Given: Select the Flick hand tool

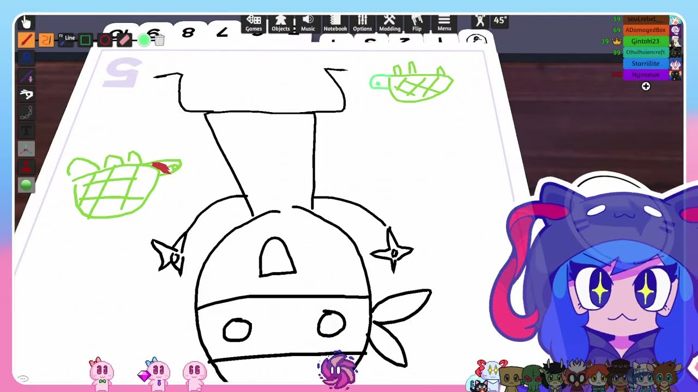Looking at the screenshot, I should click(x=26, y=94).
